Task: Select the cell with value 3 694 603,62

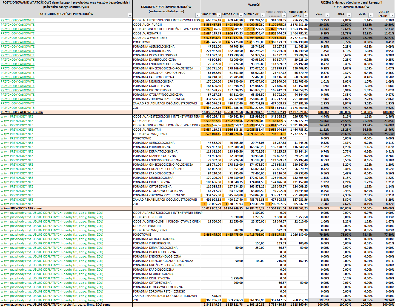Action: pyautogui.click(x=254, y=38)
